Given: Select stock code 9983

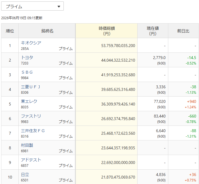Looking at the screenshot, I should [x=25, y=122].
